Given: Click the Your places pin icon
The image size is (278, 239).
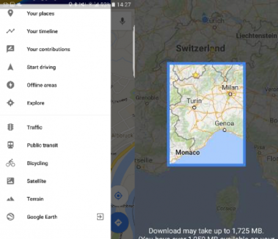Looking at the screenshot, I should (10, 13).
